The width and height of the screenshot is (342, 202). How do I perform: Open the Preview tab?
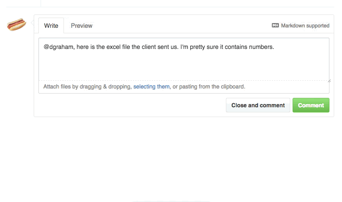[82, 26]
